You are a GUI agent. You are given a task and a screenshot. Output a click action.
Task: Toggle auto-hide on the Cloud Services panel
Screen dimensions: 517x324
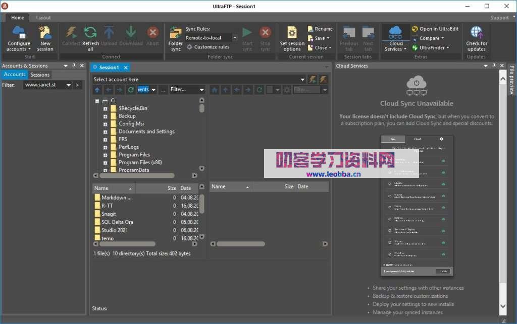pos(494,66)
